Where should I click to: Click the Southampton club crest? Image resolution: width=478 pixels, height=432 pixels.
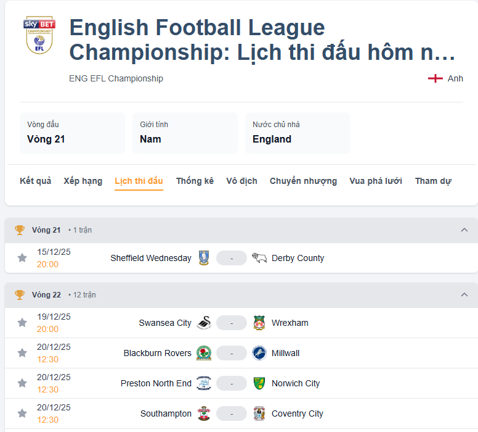(204, 413)
